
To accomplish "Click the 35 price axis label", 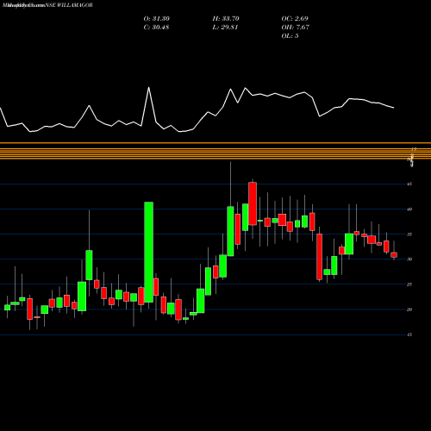I will pyautogui.click(x=409, y=234).
